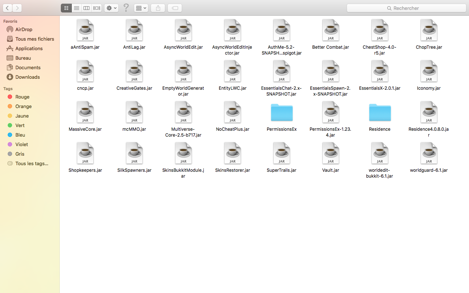Image resolution: width=469 pixels, height=293 pixels.
Task: Select the cncp.jar file icon
Action: click(x=85, y=71)
